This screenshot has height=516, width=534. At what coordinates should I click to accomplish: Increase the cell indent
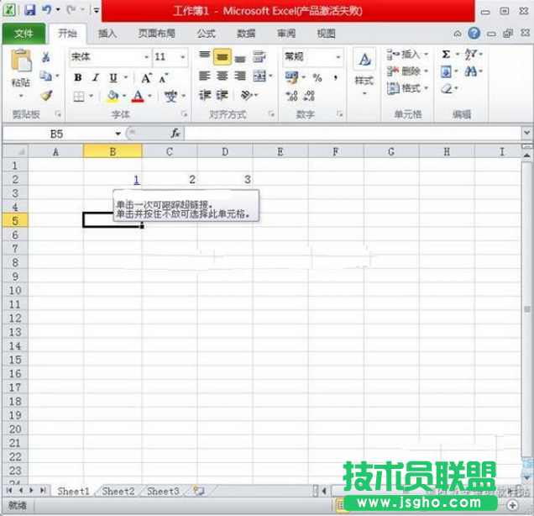(x=222, y=95)
